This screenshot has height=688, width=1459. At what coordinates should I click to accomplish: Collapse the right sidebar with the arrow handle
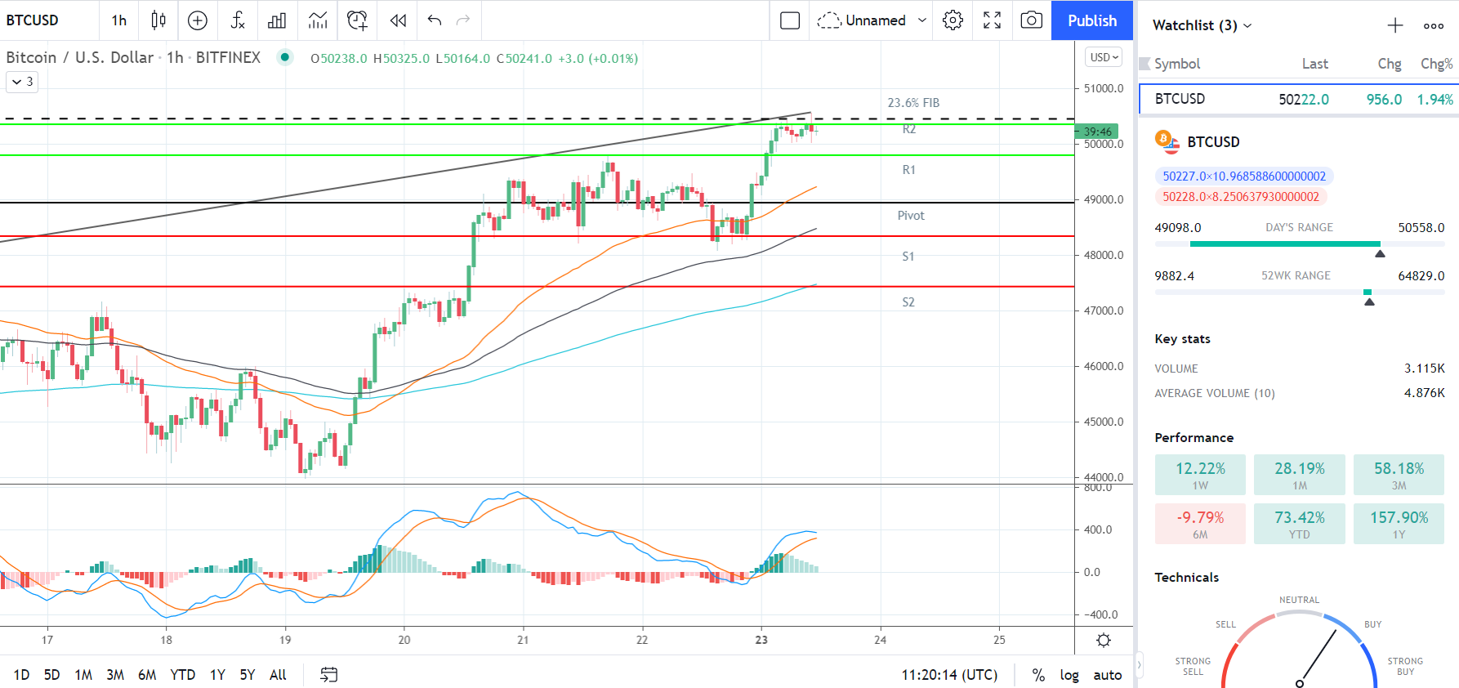(x=1139, y=665)
